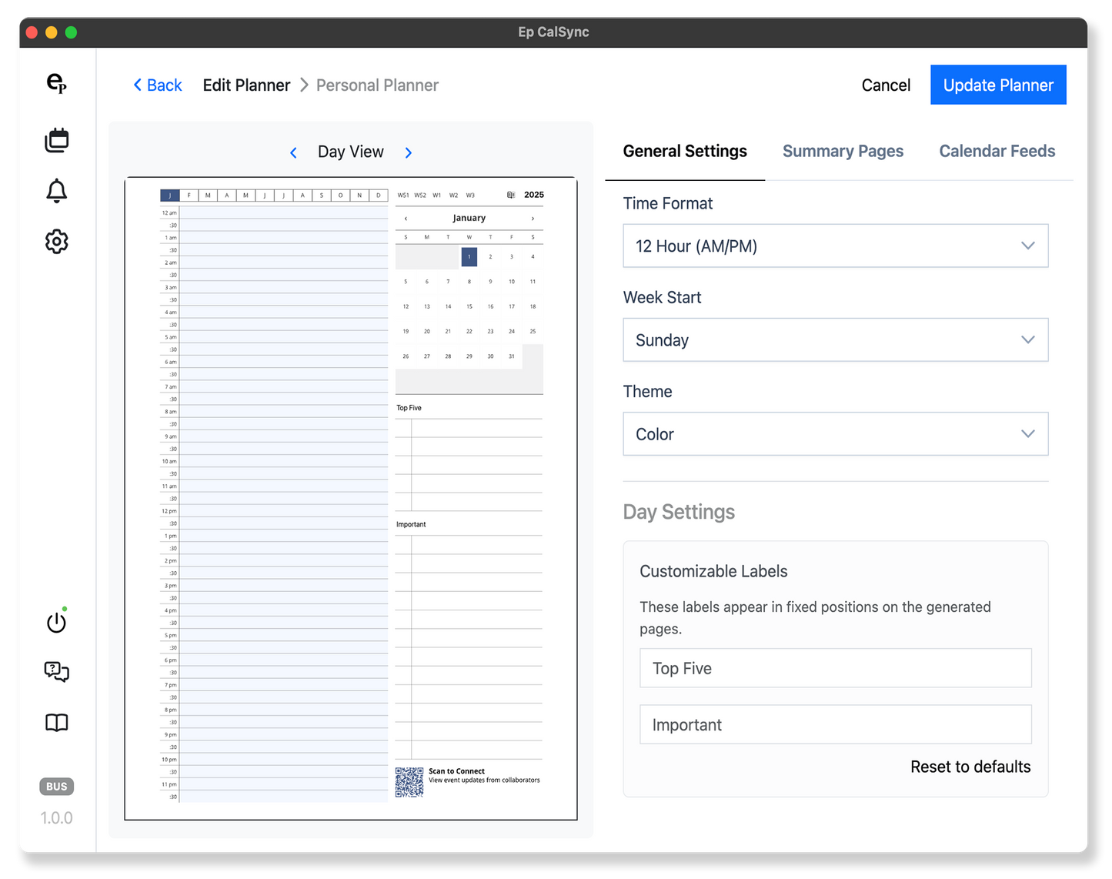Click the page copy icon beside 2025

(x=510, y=195)
